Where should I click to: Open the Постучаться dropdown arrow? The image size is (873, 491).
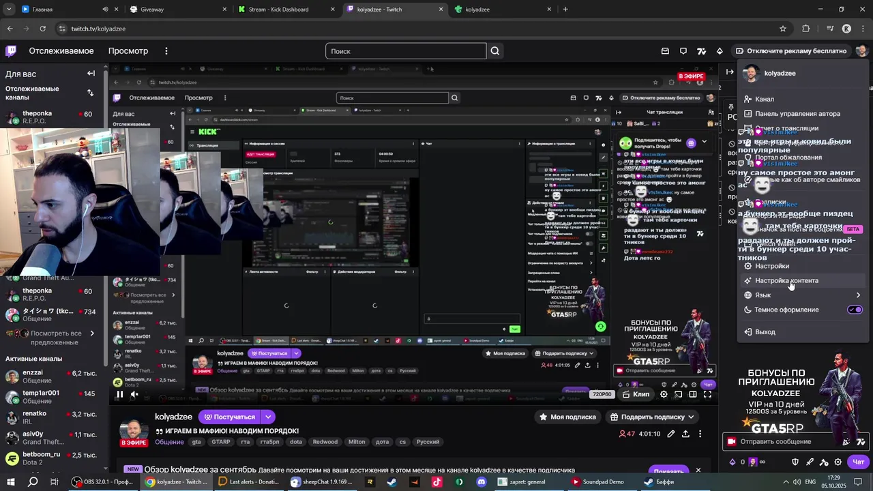[269, 417]
